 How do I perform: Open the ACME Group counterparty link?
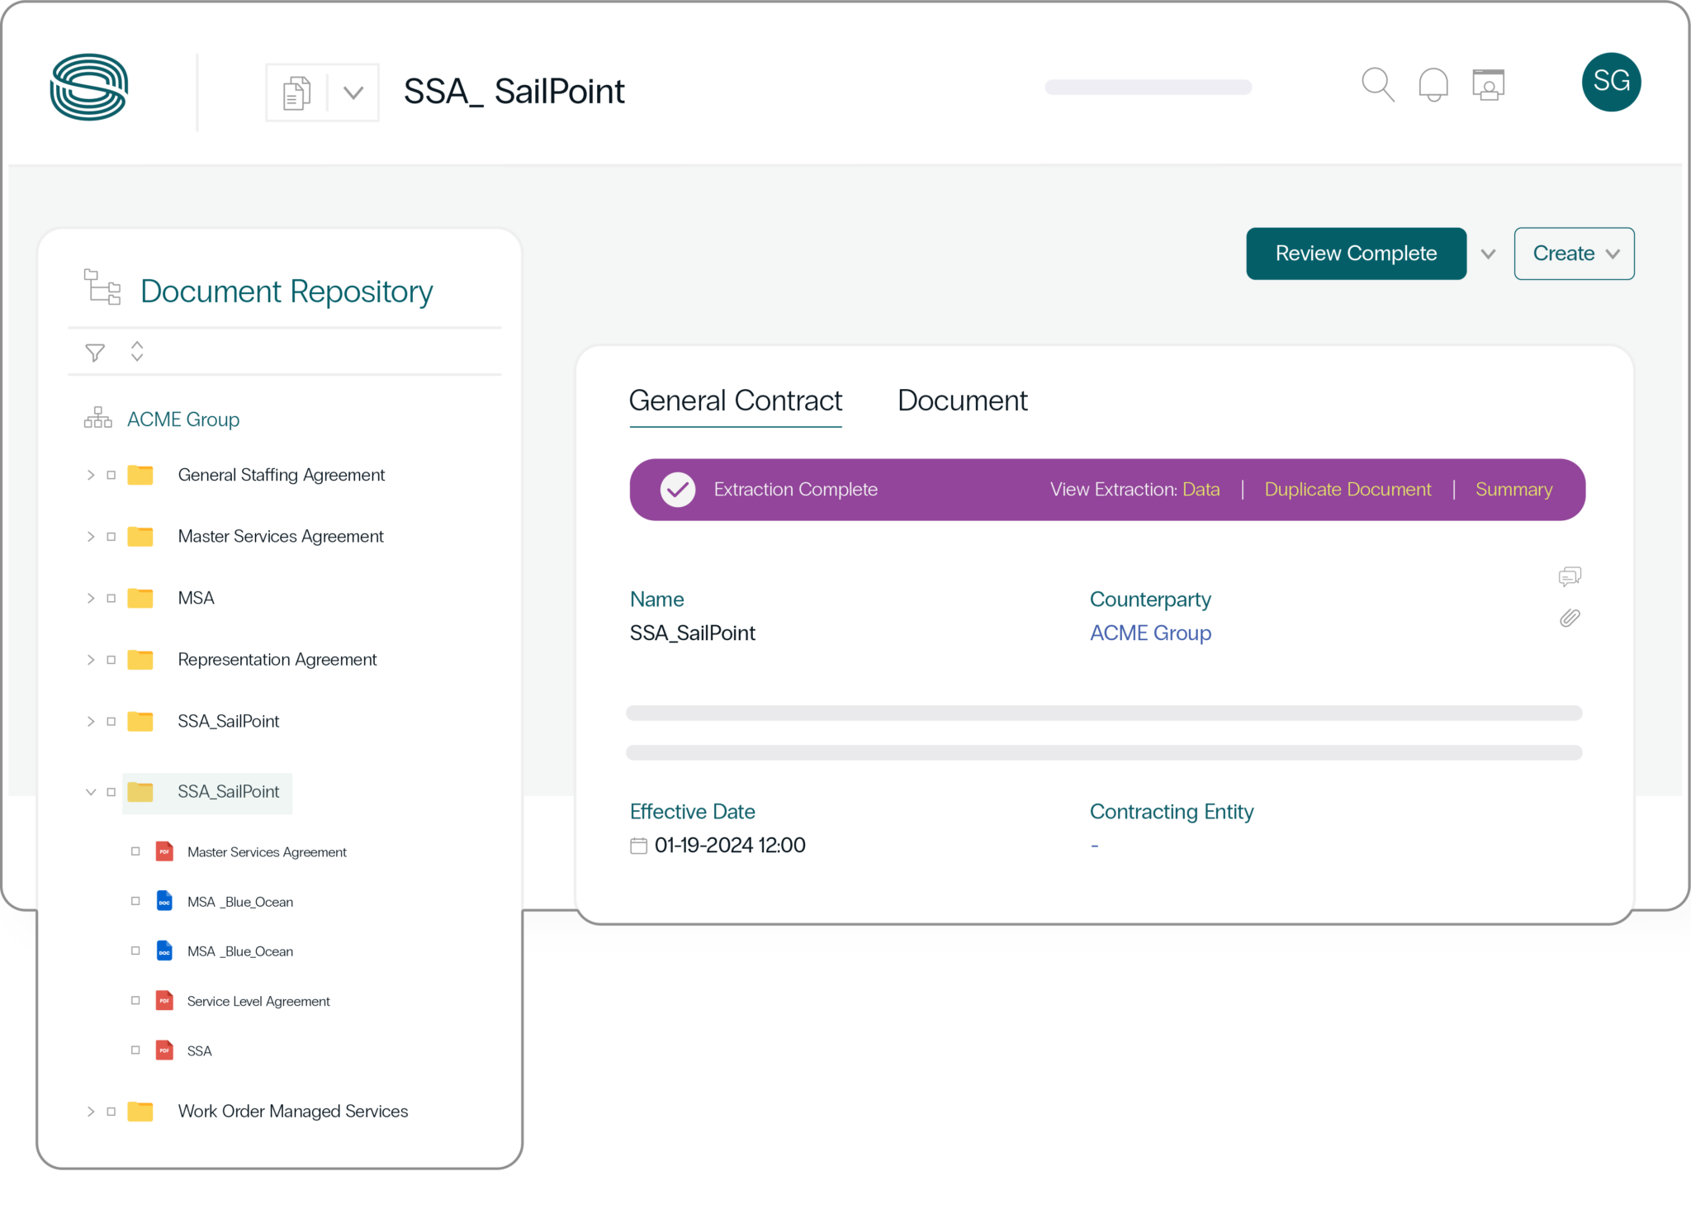coord(1150,633)
